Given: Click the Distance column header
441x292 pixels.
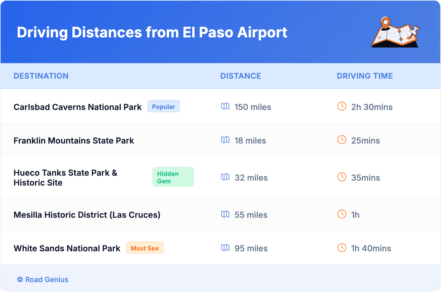Looking at the screenshot, I should pos(241,76).
